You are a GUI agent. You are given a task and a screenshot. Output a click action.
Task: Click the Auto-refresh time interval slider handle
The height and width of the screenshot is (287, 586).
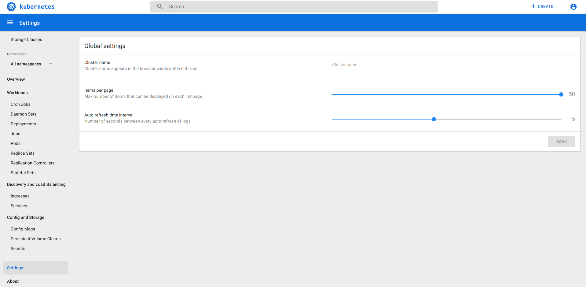pyautogui.click(x=434, y=119)
